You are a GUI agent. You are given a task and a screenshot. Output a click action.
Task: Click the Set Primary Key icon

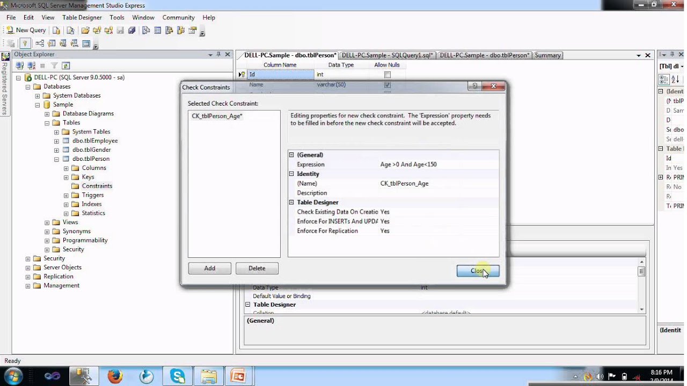(x=25, y=43)
